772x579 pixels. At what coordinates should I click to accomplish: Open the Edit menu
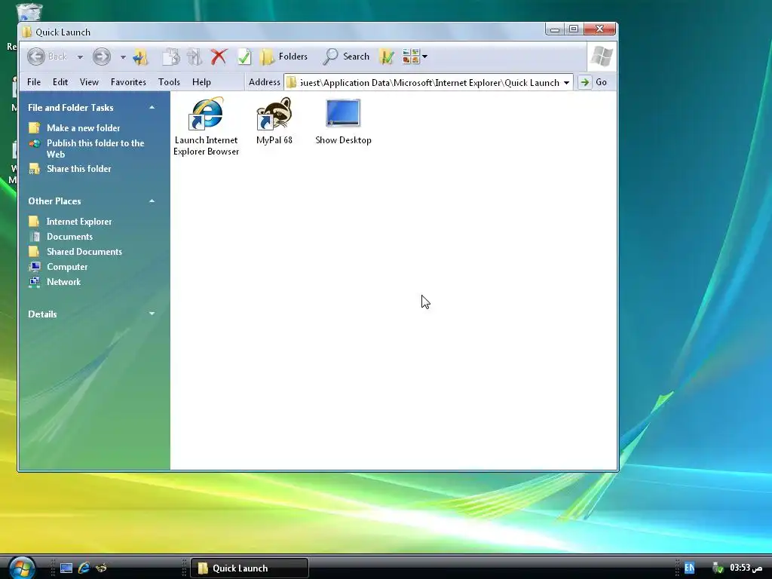pyautogui.click(x=60, y=82)
